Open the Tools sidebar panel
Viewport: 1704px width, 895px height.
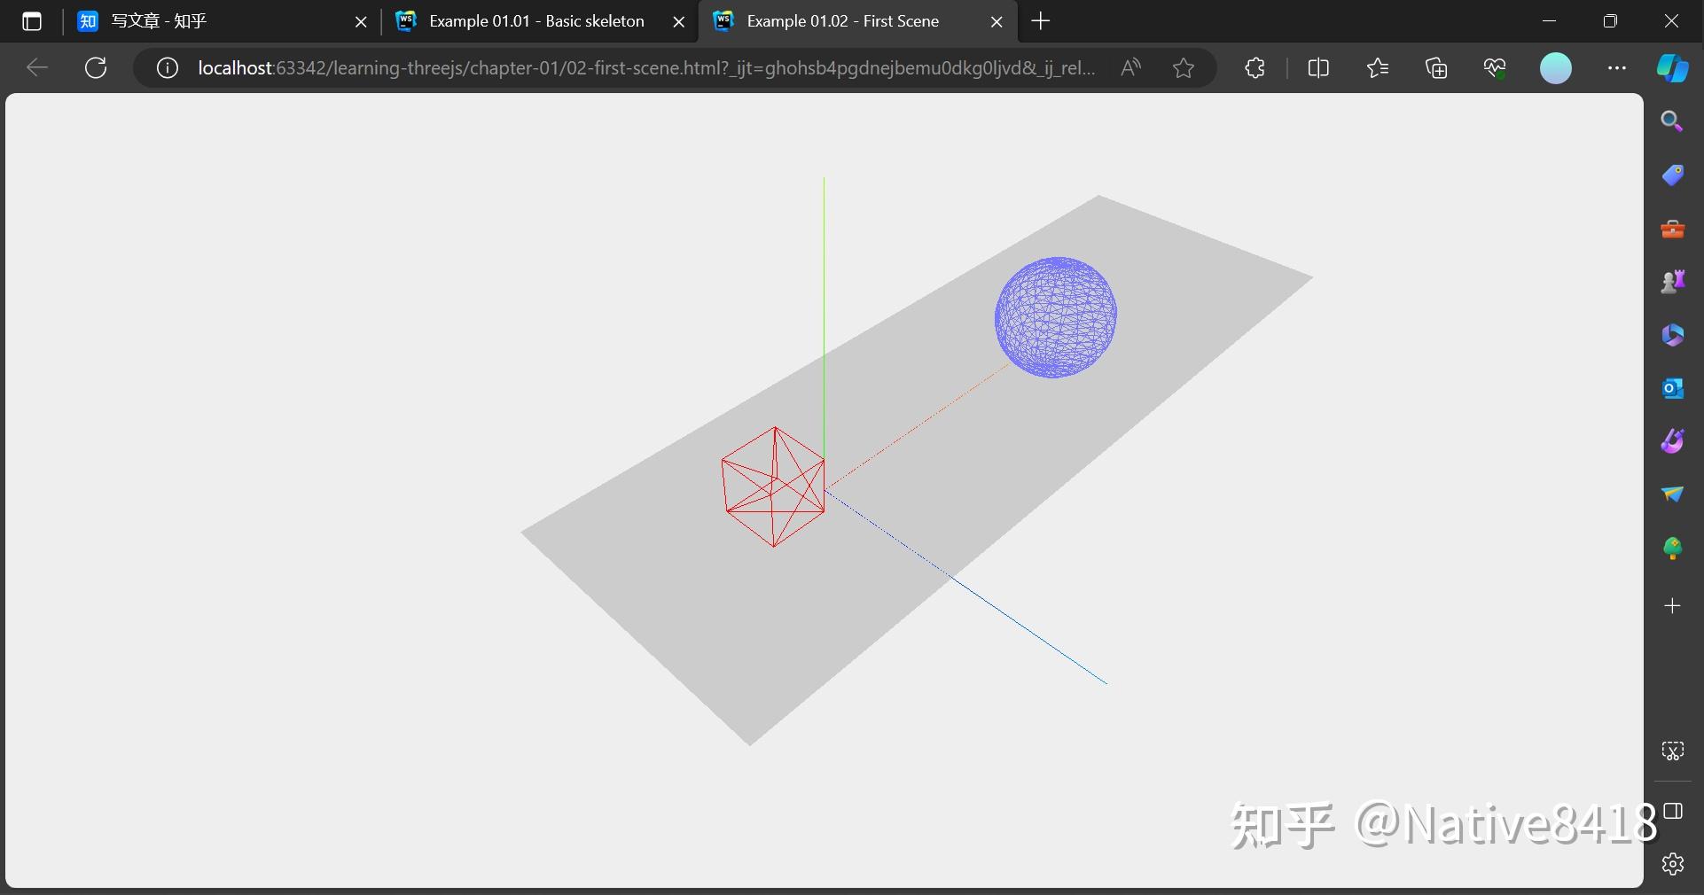pyautogui.click(x=1673, y=229)
